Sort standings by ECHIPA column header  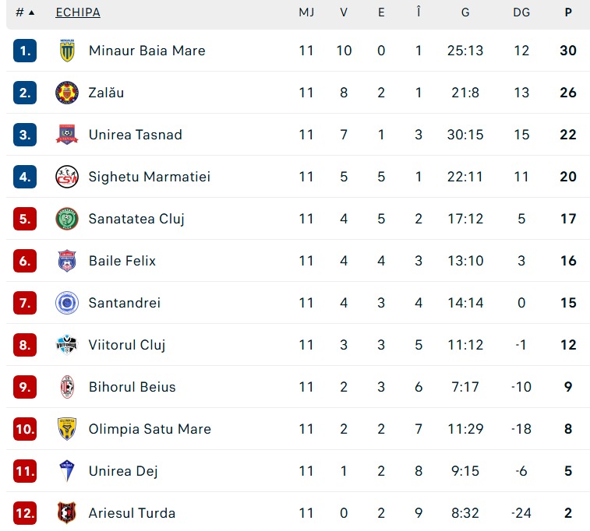pyautogui.click(x=78, y=12)
